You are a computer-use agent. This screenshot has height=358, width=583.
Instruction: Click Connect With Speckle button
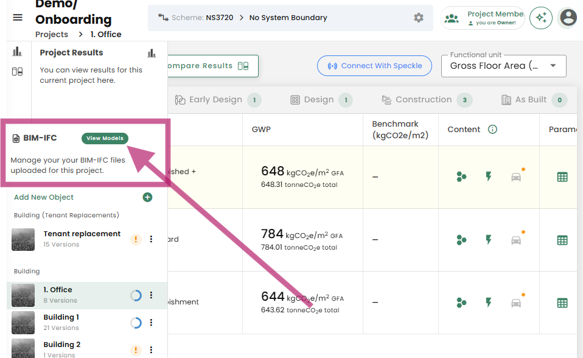coord(374,66)
